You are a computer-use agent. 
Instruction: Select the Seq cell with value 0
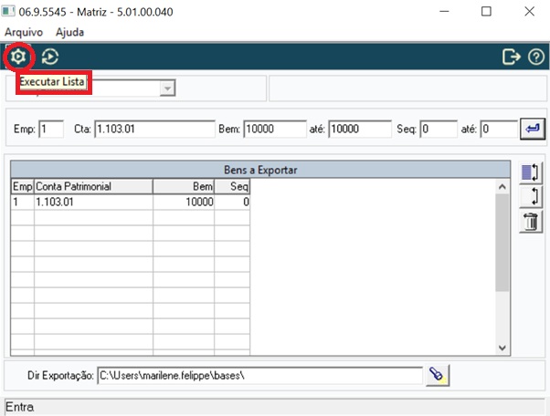click(x=232, y=202)
